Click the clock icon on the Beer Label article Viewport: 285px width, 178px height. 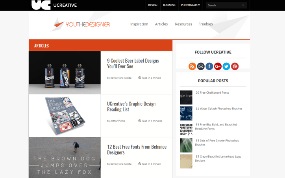click(x=140, y=78)
